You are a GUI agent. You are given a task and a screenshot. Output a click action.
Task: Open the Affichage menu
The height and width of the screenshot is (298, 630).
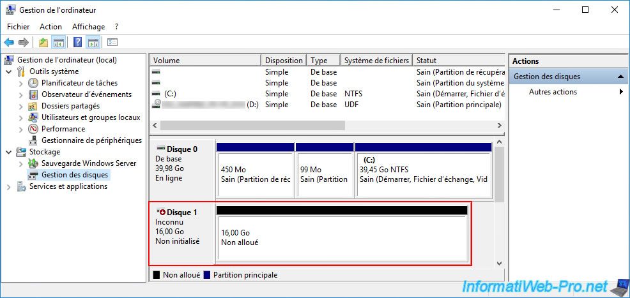click(x=88, y=27)
